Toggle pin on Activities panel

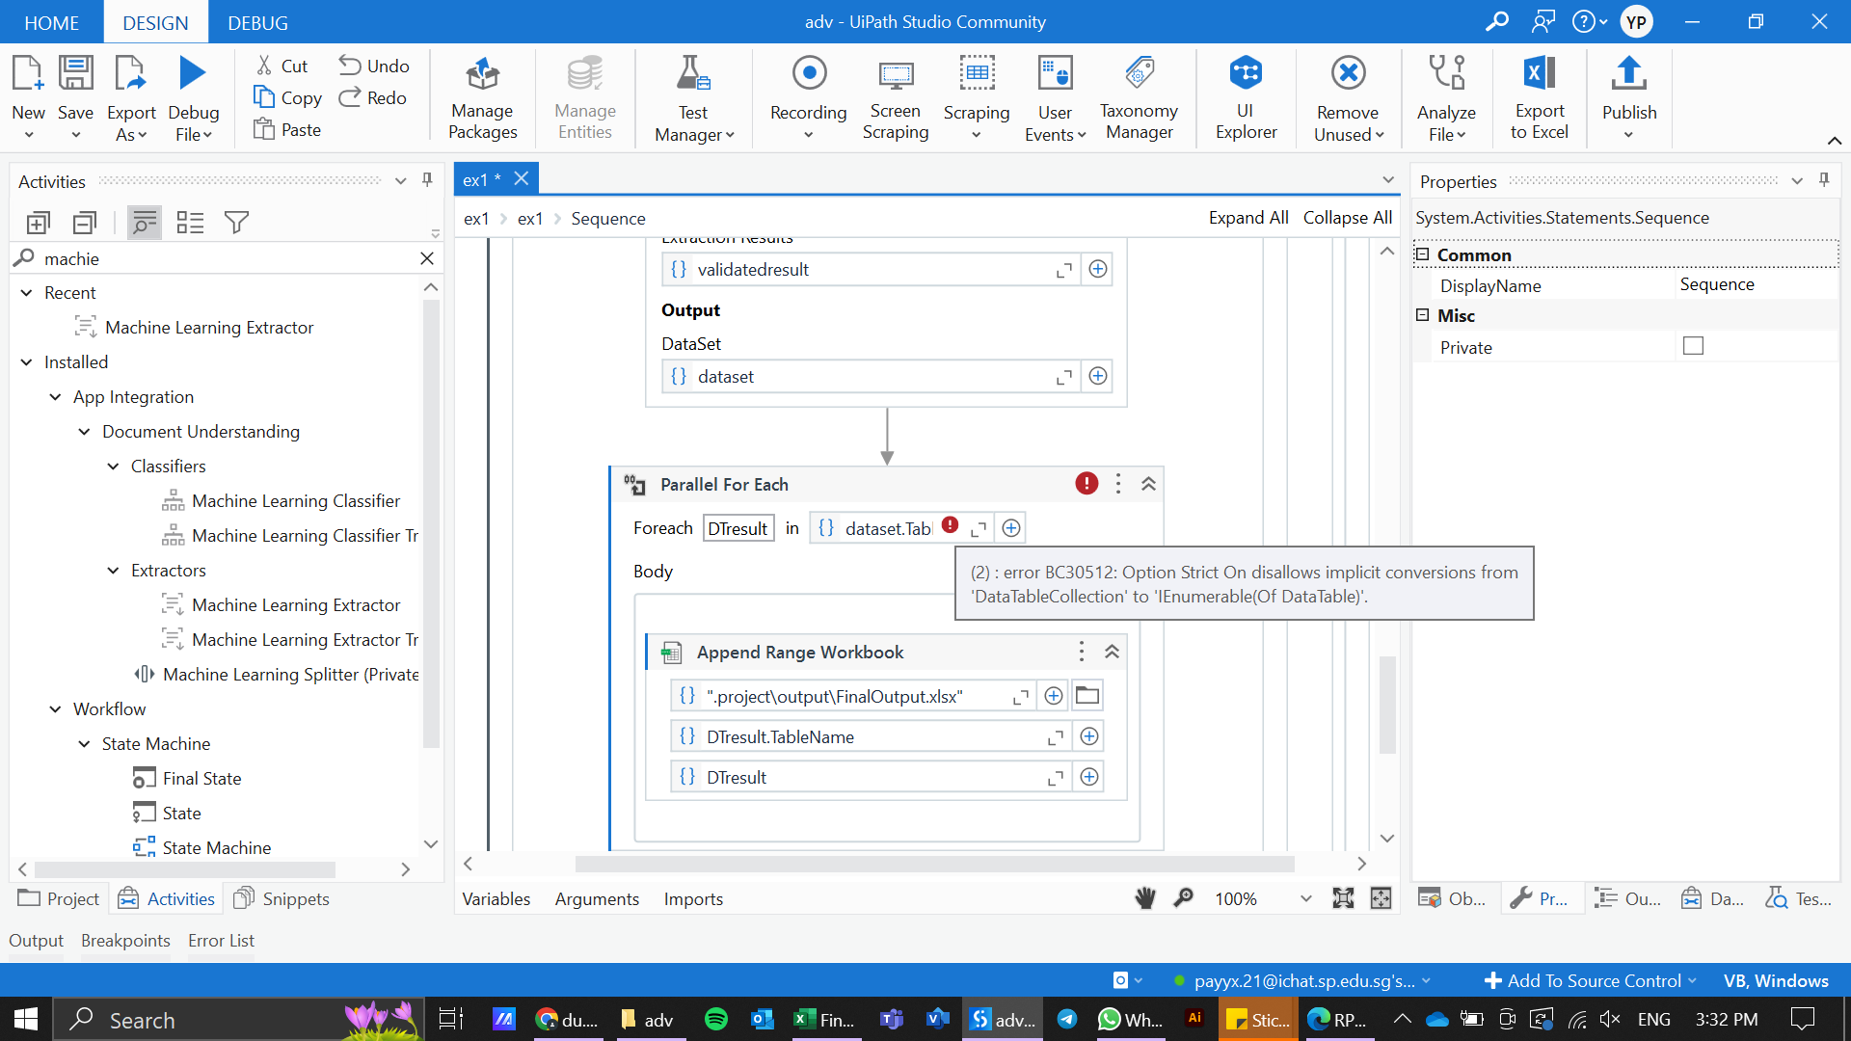427,180
